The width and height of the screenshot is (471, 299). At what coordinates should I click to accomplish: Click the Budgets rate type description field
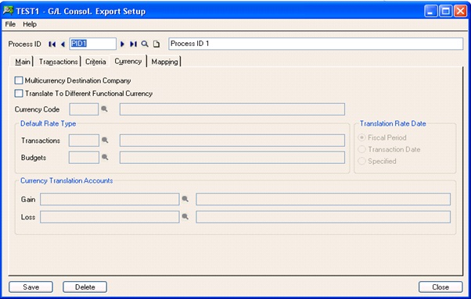pos(232,157)
